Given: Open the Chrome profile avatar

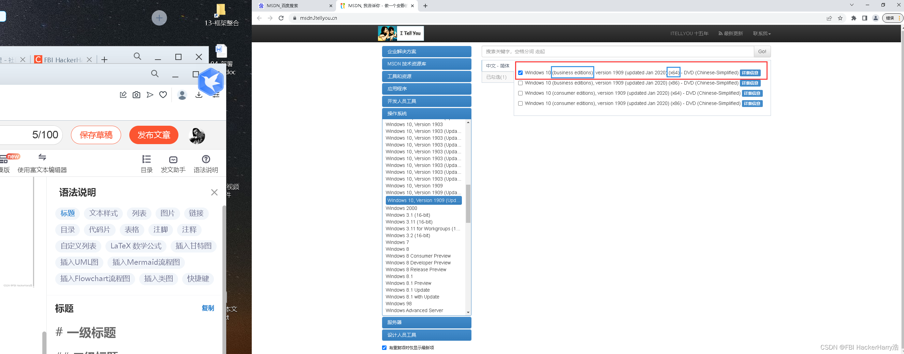Looking at the screenshot, I should pyautogui.click(x=876, y=18).
